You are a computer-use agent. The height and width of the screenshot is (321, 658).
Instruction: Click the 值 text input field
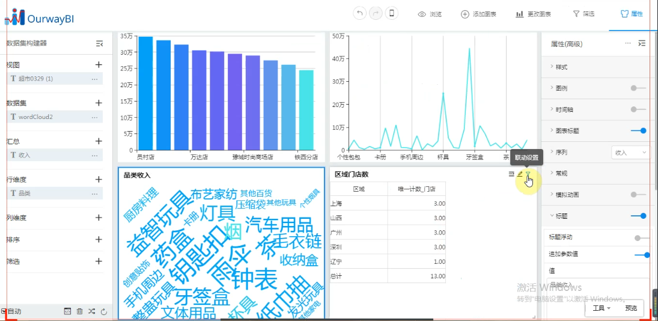(x=598, y=284)
